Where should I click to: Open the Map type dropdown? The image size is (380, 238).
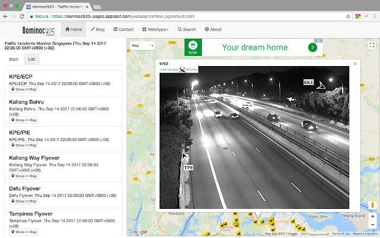(x=142, y=45)
